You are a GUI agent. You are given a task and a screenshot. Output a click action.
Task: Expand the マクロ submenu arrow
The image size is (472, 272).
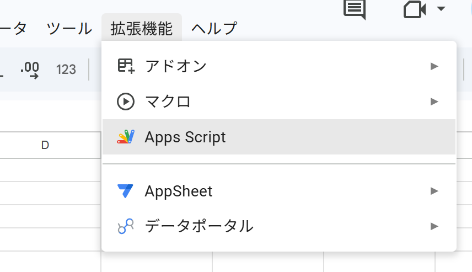pyautogui.click(x=434, y=102)
